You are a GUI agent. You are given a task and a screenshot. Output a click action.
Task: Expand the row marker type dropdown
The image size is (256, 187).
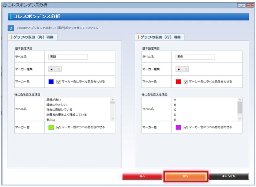pyautogui.click(x=182, y=69)
